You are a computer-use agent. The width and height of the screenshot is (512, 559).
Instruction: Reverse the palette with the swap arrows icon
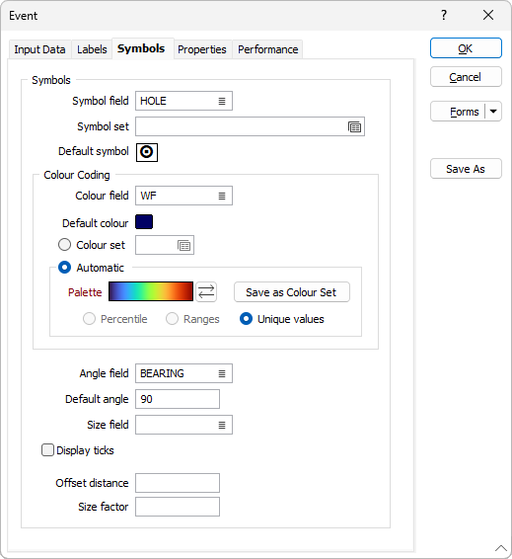206,291
